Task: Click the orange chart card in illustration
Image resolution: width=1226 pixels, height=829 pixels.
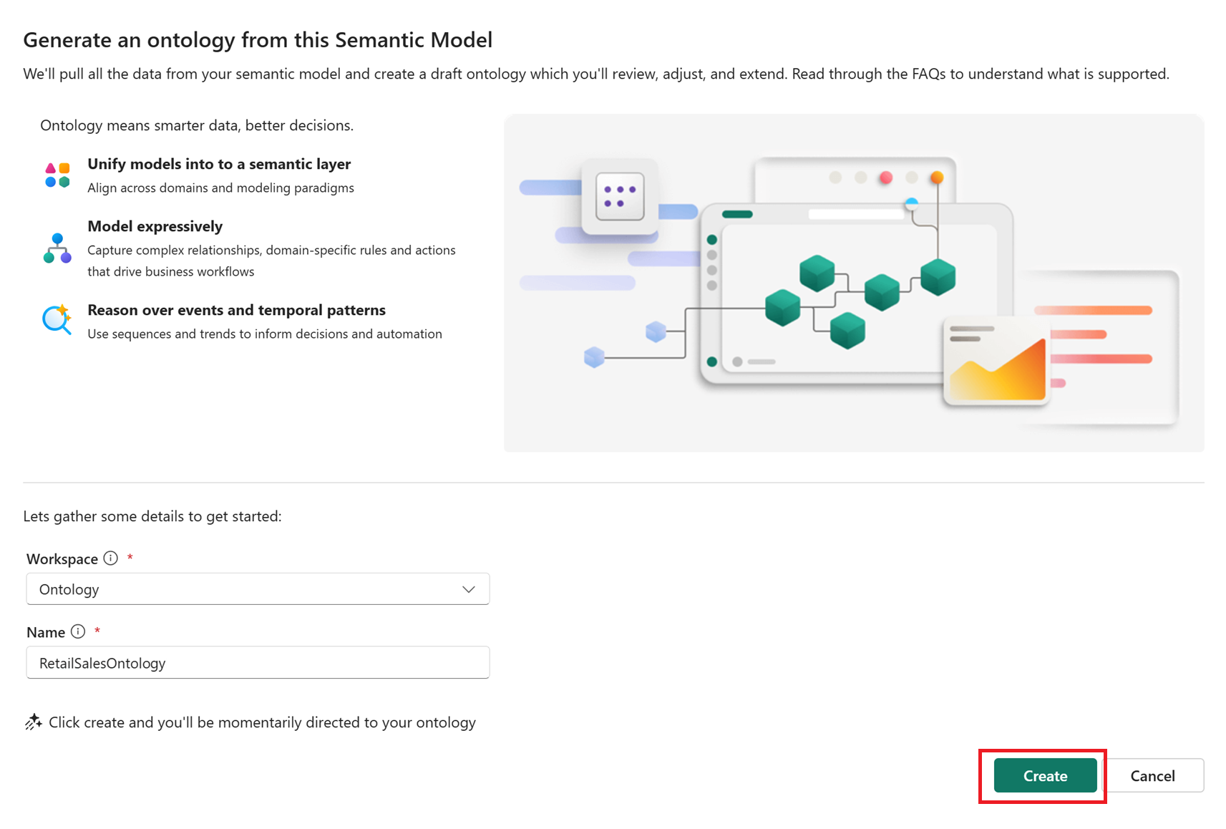Action: pyautogui.click(x=997, y=362)
